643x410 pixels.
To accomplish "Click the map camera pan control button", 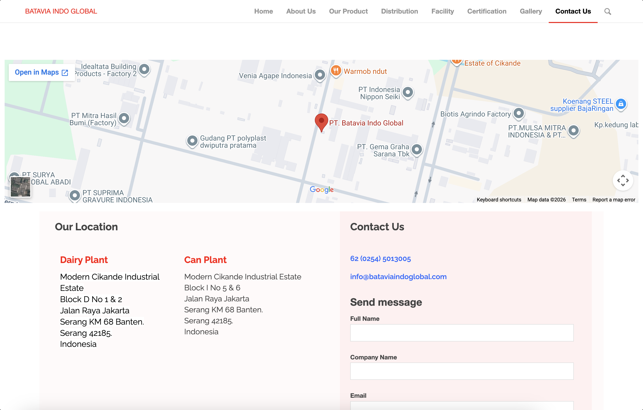I will click(623, 181).
